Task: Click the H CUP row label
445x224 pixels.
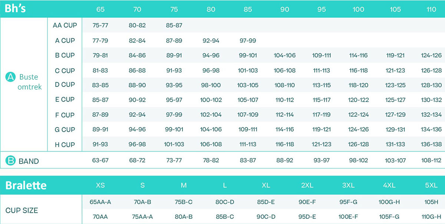Action: (65, 145)
